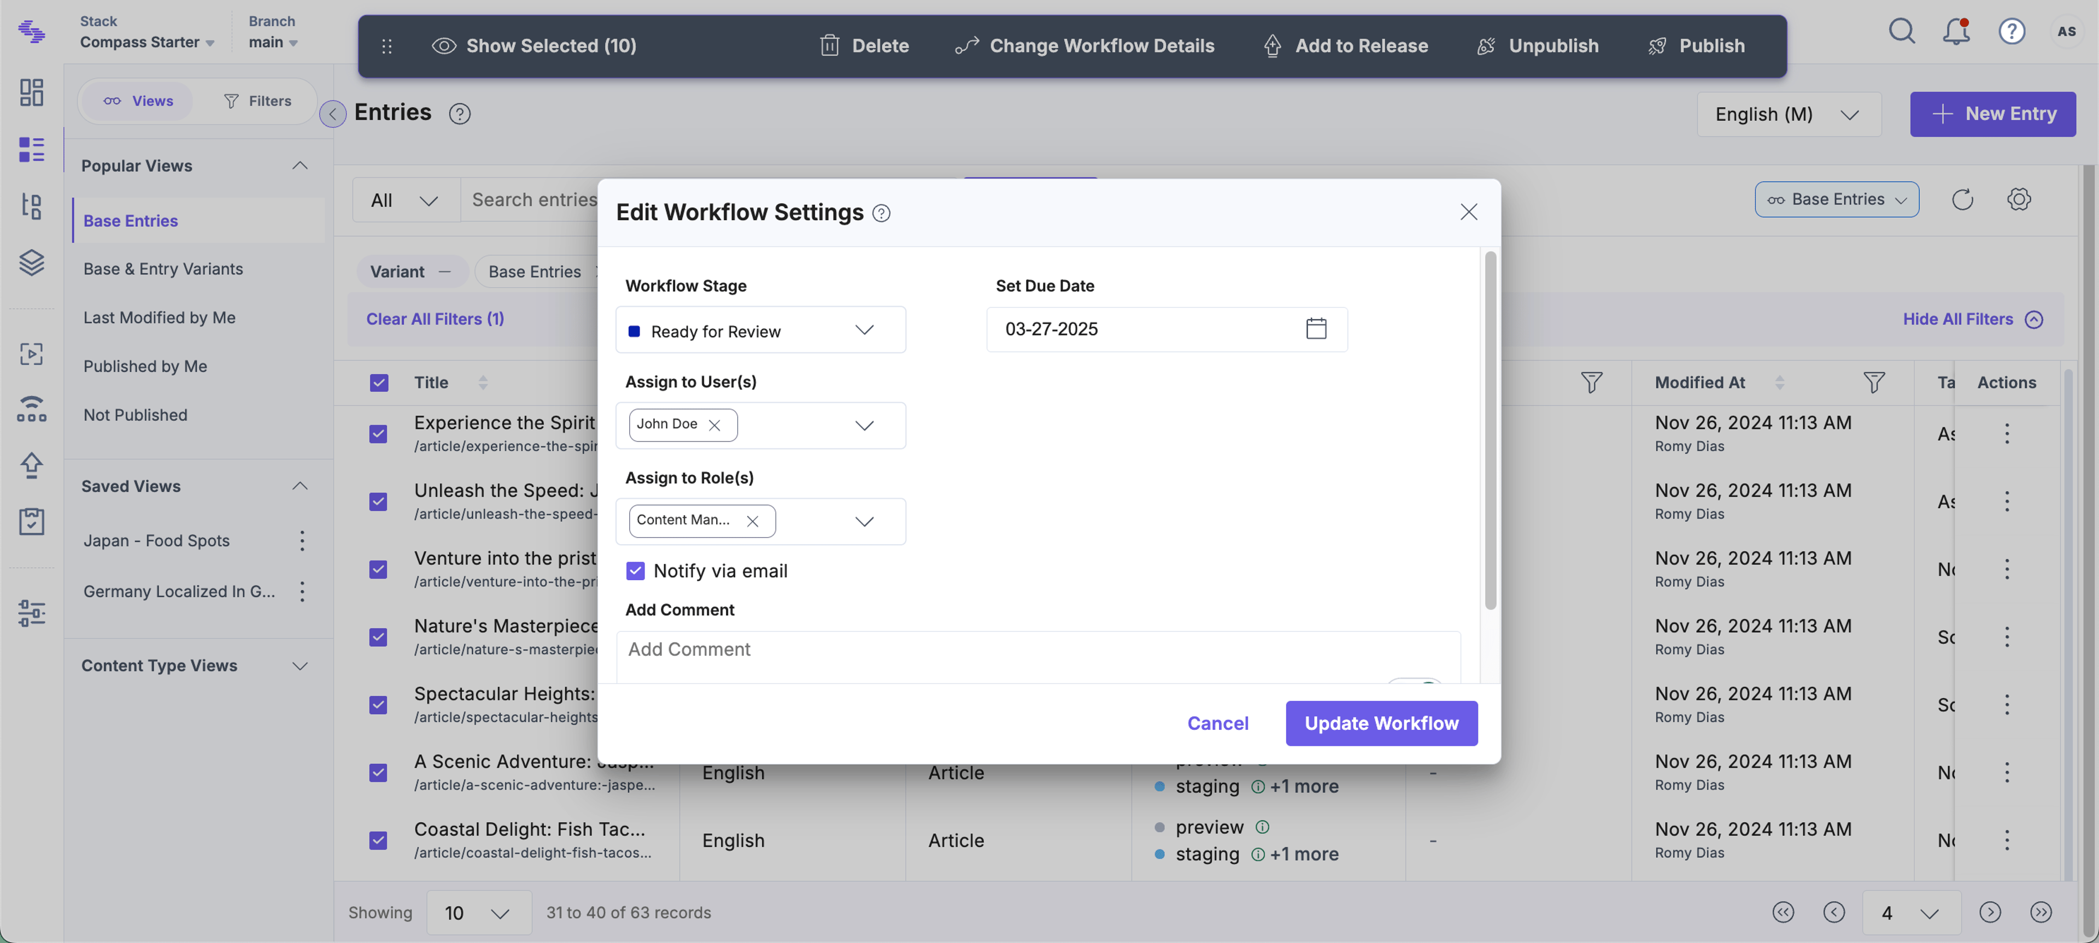This screenshot has width=2099, height=943.
Task: Click the Entries heading help icon
Action: click(x=460, y=113)
